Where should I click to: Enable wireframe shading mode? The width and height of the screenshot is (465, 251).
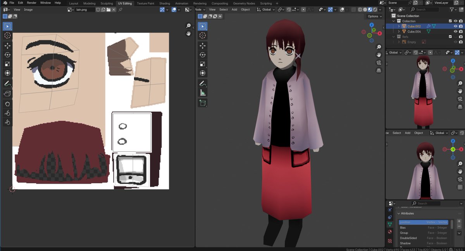pyautogui.click(x=360, y=9)
